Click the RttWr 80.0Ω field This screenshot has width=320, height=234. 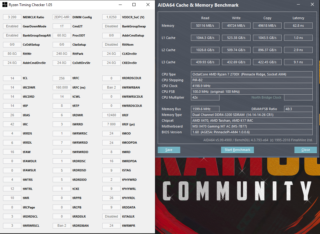pyautogui.click(x=12, y=54)
